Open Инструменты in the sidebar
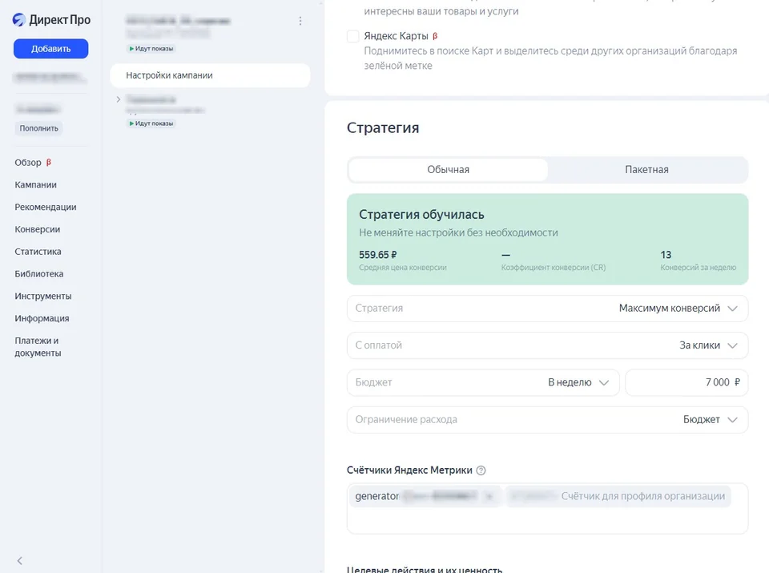 click(43, 297)
